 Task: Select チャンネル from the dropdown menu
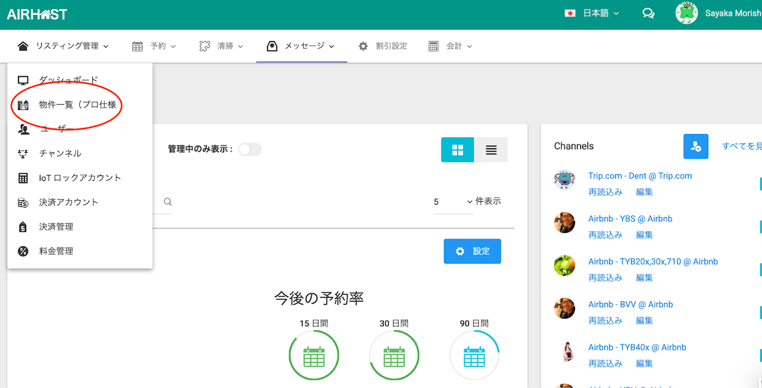(60, 154)
